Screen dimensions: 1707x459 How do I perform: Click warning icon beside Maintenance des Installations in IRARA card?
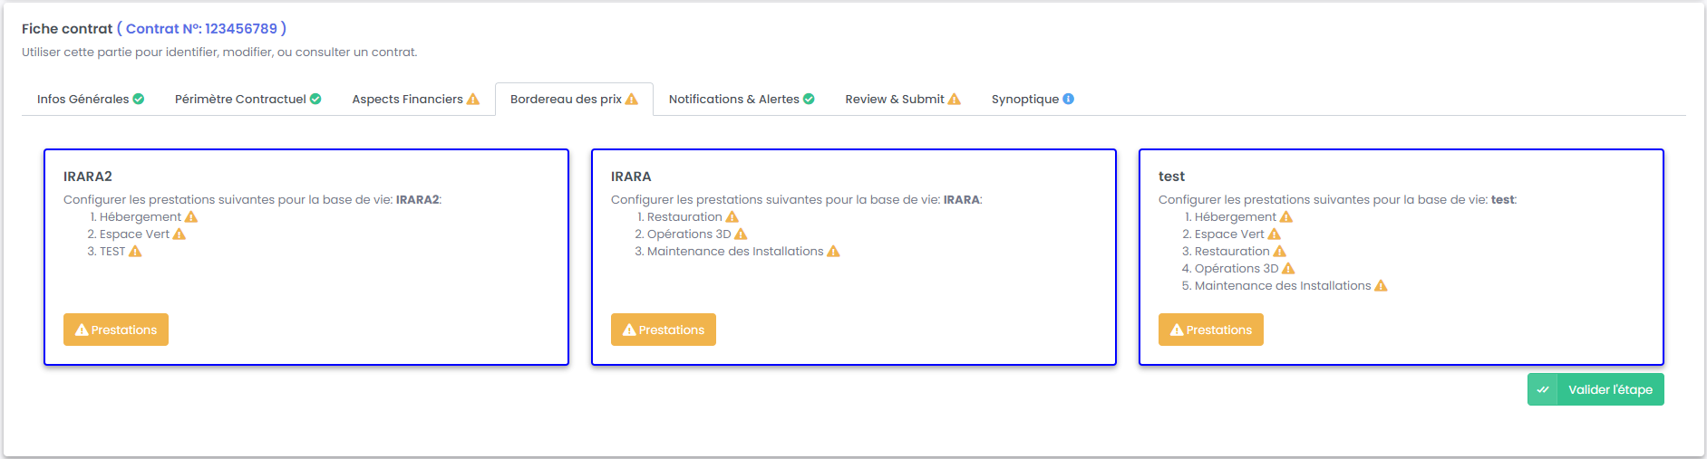834,252
